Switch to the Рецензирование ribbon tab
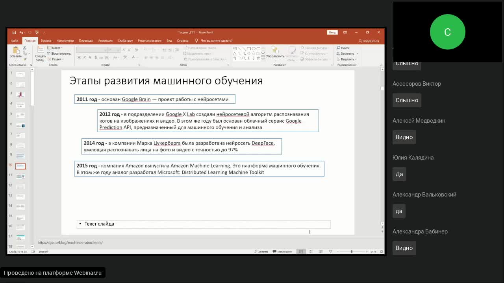This screenshot has height=283, width=504. click(150, 41)
